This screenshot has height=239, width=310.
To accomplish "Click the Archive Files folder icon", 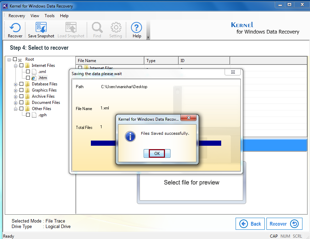I will point(27,96).
